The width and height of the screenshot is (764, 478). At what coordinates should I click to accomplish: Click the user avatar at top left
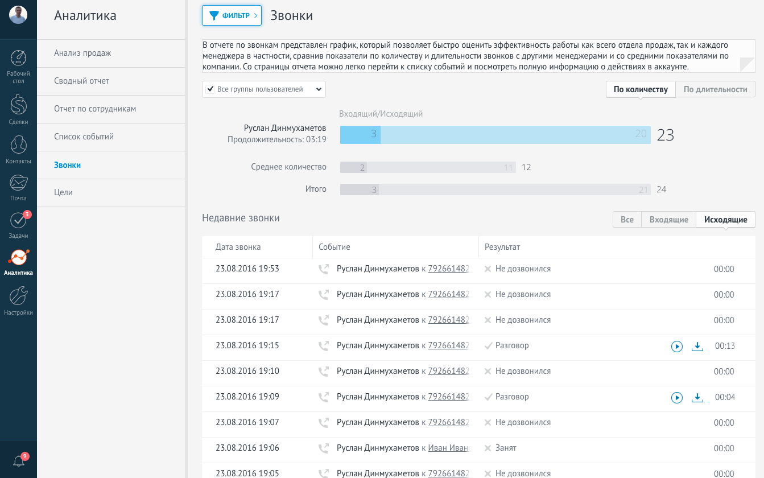pyautogui.click(x=18, y=15)
